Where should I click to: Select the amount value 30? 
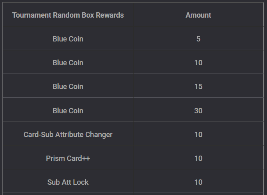[199, 111]
